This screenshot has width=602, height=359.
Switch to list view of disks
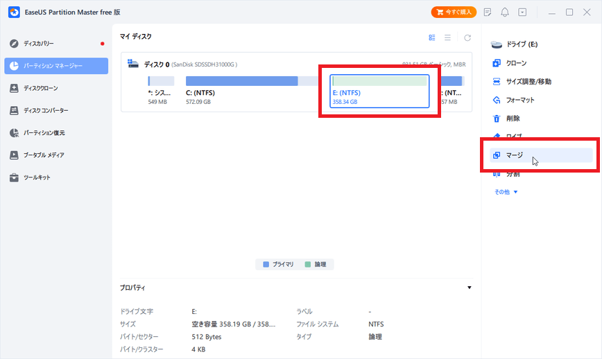(x=448, y=37)
